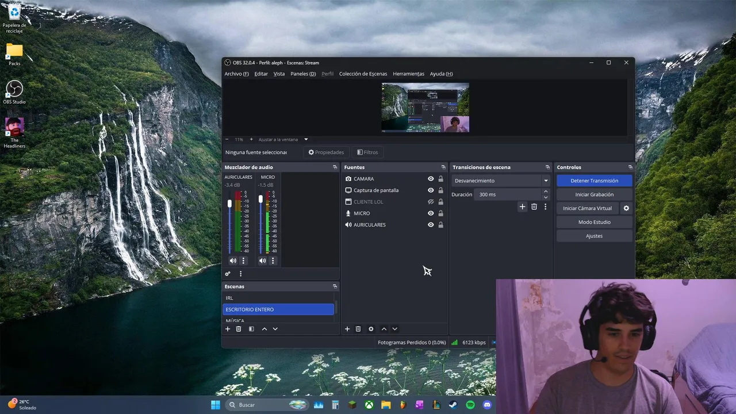Screen dimensions: 736x414
Task: Click the stream preview thumbnail
Action: pos(425,108)
